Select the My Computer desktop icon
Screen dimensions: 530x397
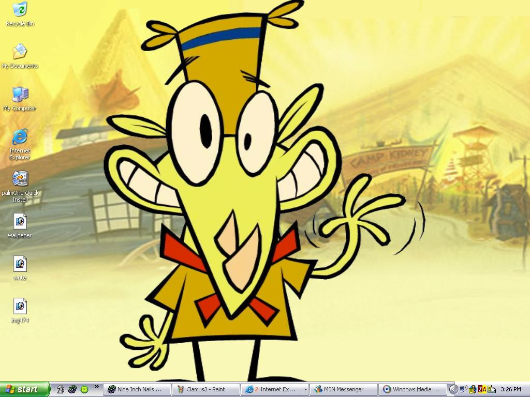(x=20, y=99)
